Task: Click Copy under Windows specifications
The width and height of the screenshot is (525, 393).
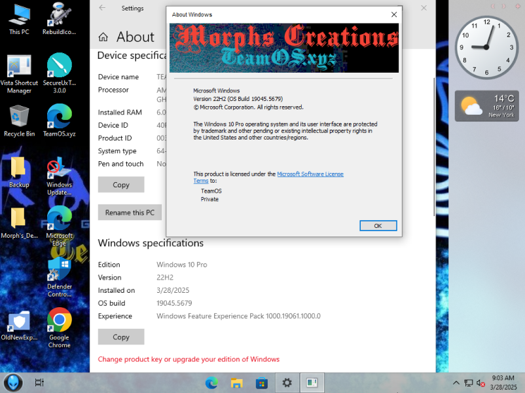Action: pyautogui.click(x=121, y=337)
